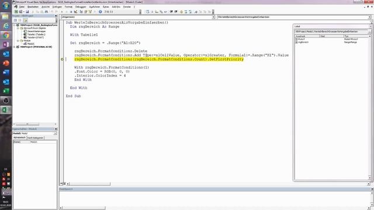The image size is (374, 210).
Task: Close the Project explorer panel
Action: coord(56,16)
